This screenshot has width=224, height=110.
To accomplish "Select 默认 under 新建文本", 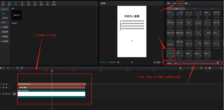I will (4, 14).
